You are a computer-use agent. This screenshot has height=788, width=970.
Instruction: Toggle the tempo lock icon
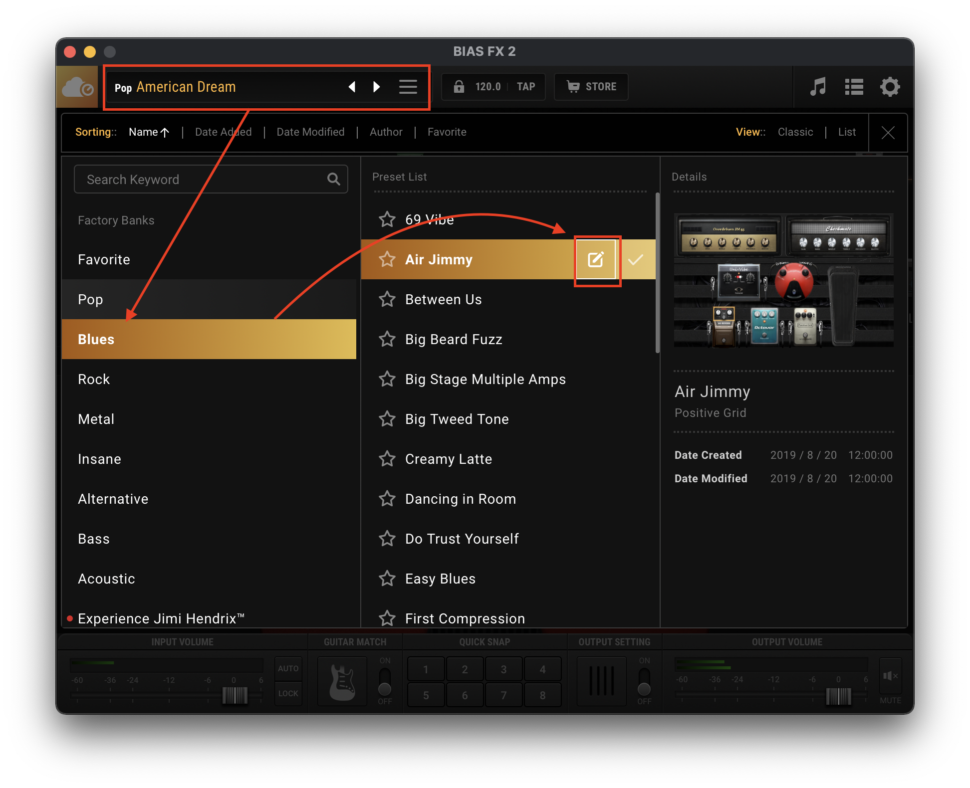459,87
